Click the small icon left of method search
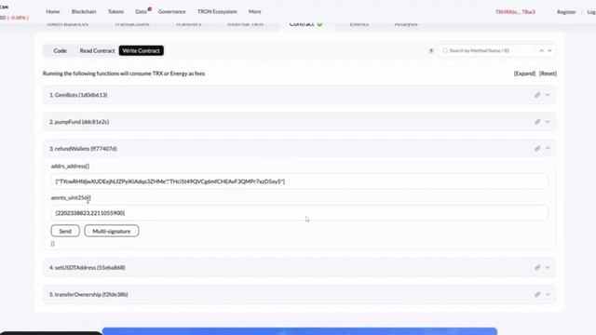Viewport: 596px width, 335px height. tap(431, 50)
